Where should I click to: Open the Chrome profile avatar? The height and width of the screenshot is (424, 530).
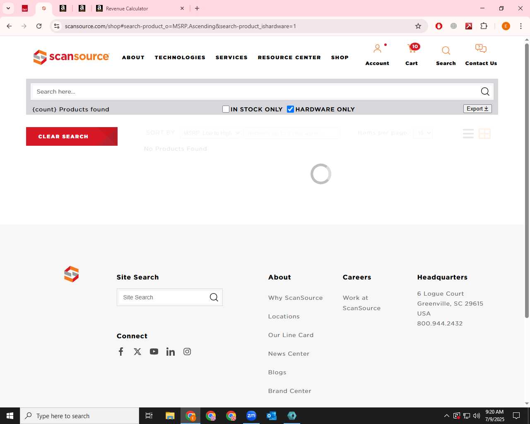tap(506, 26)
